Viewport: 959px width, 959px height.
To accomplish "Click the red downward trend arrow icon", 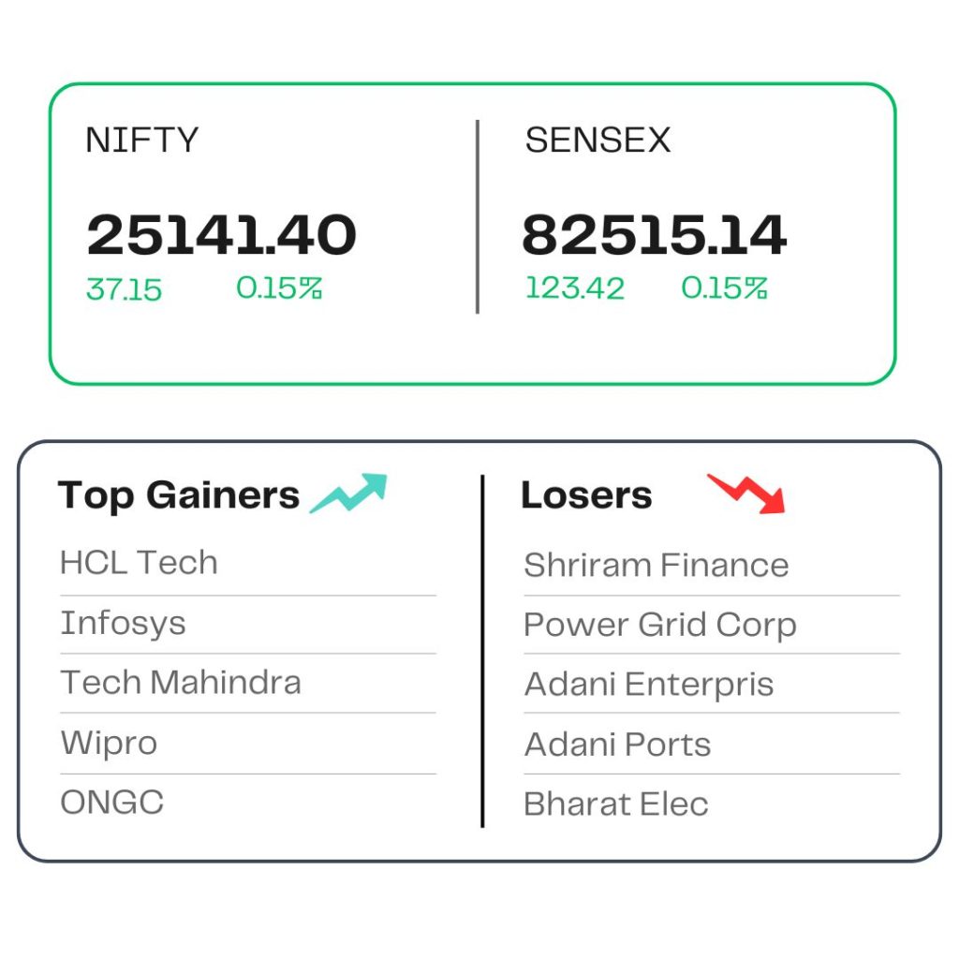I will pos(746,493).
